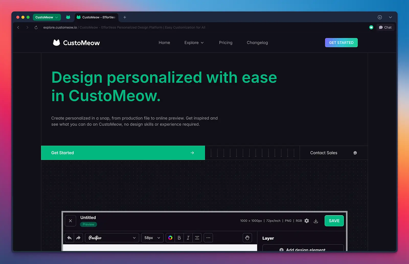
Task: Click the Preview badge
Action: point(88,224)
